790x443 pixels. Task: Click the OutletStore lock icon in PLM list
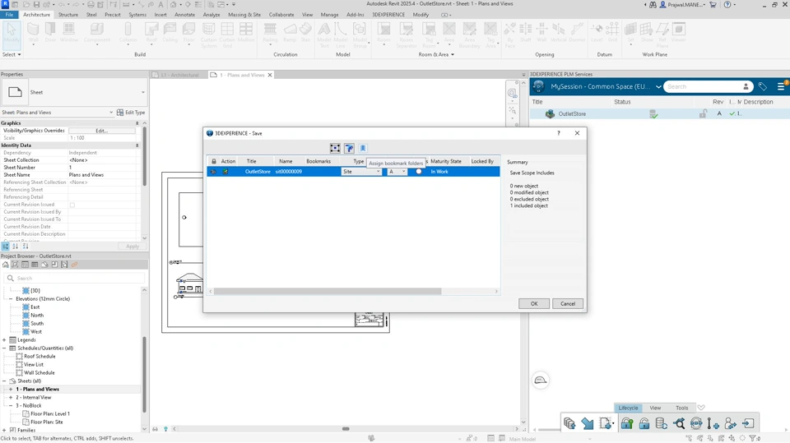703,114
